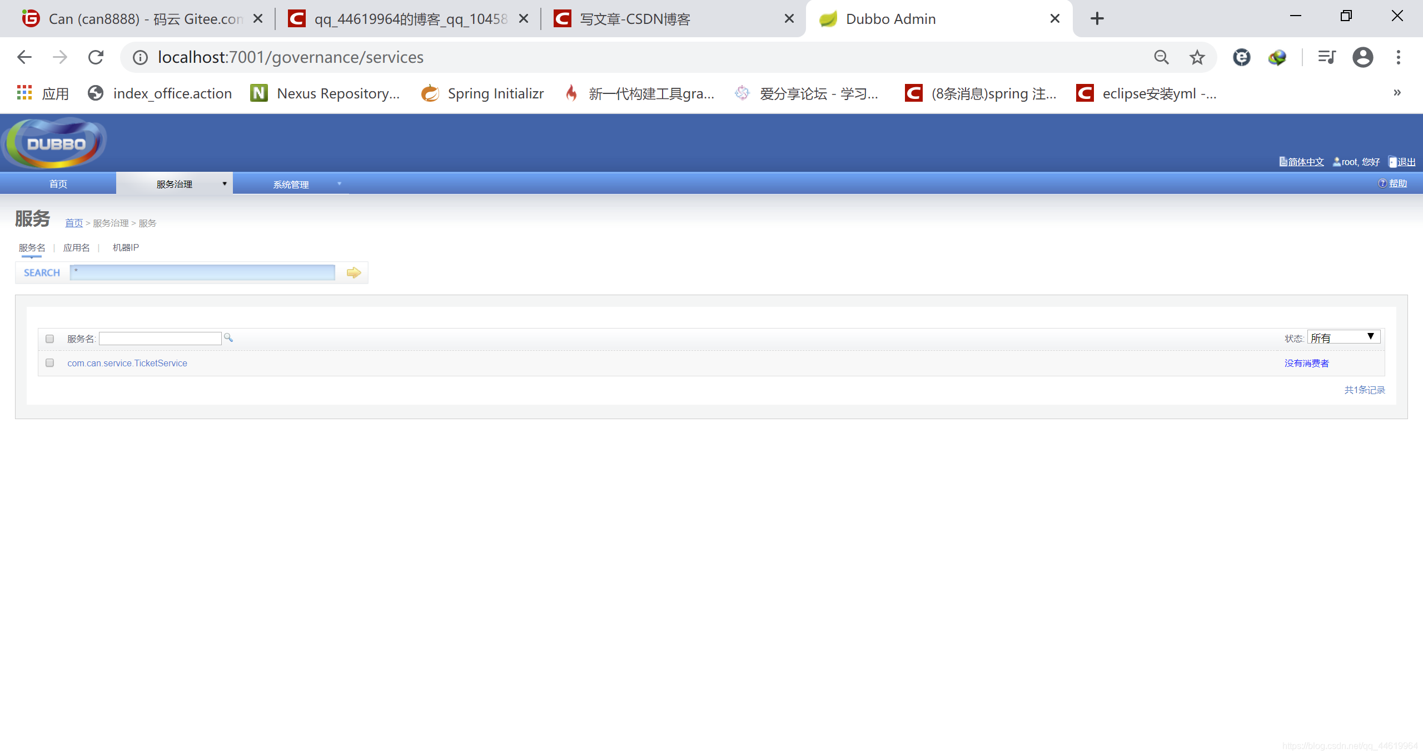Switch to the 应用名 search tab
This screenshot has width=1423, height=756.
point(76,247)
